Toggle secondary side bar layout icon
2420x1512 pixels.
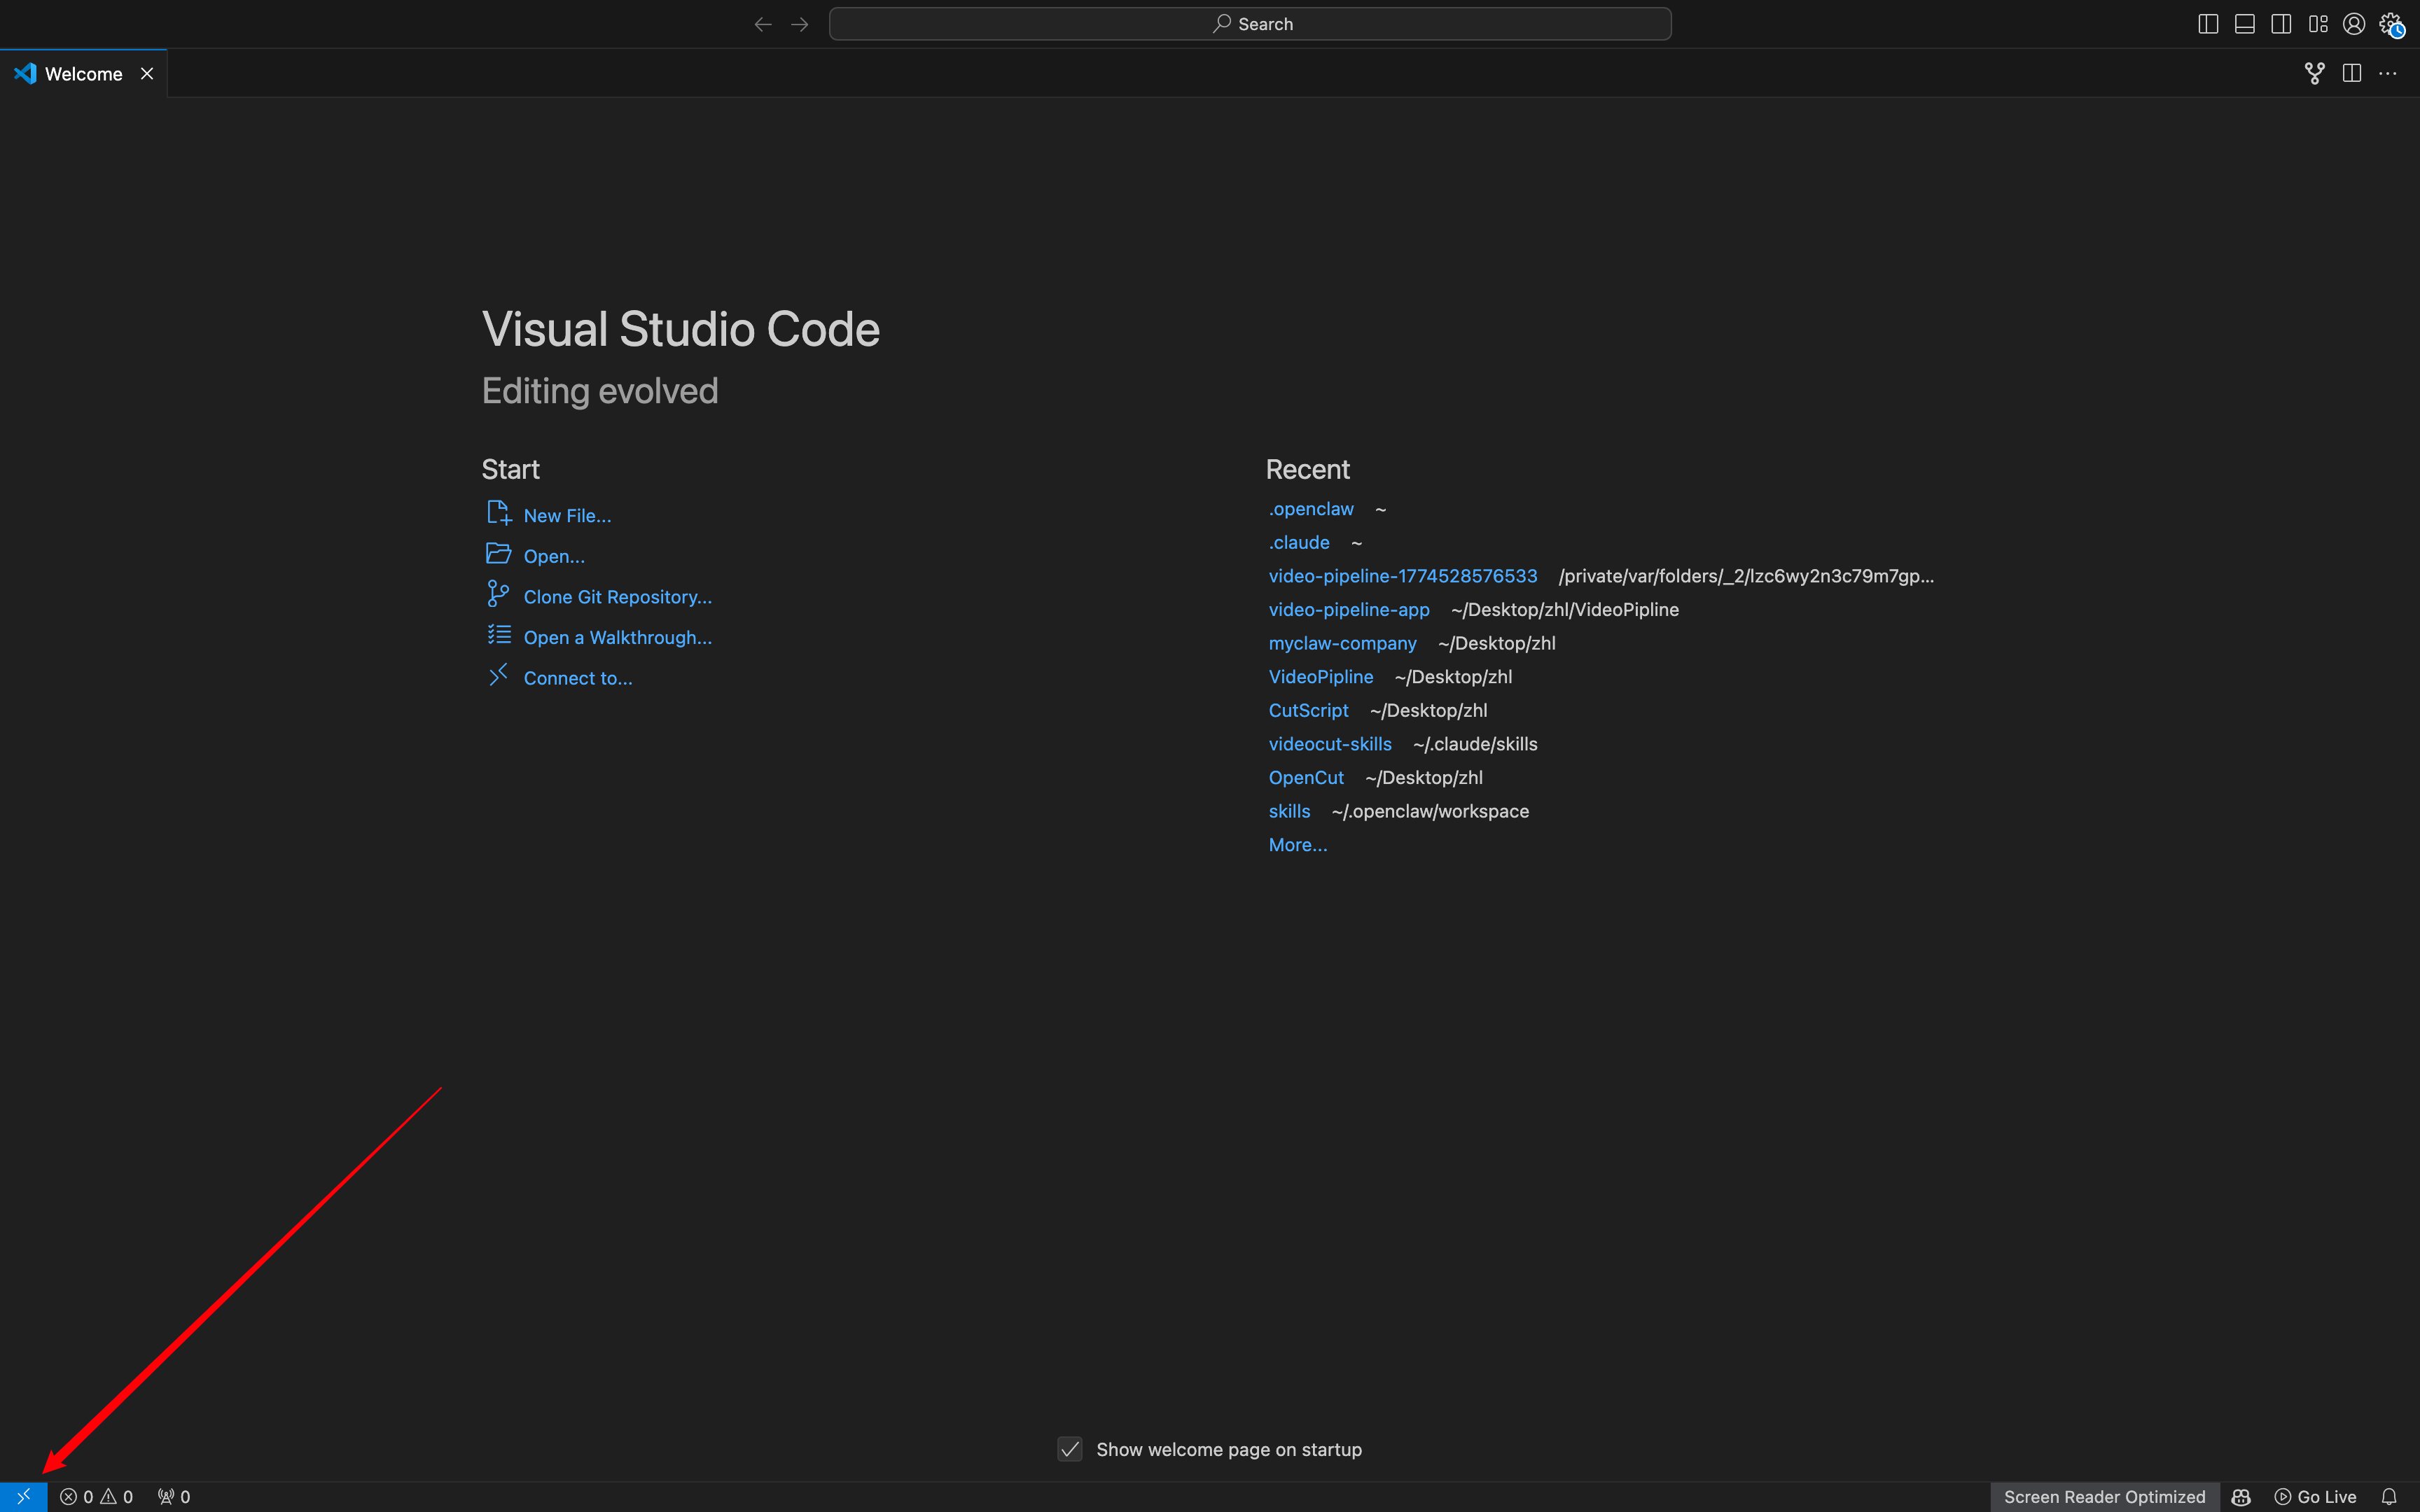pos(2281,24)
